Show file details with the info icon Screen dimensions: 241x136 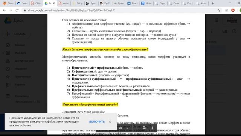(234, 31)
